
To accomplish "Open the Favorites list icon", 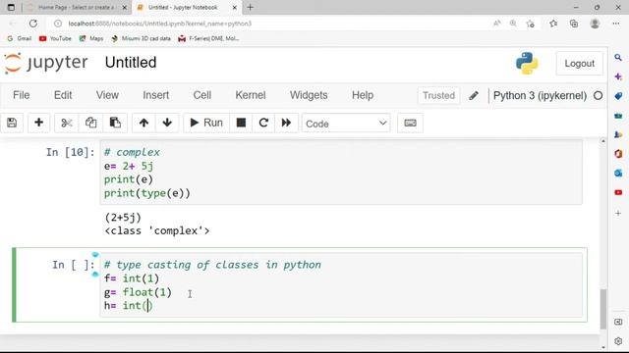I will click(x=553, y=24).
